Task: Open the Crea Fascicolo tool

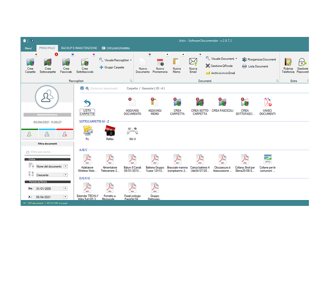Action: click(66, 65)
